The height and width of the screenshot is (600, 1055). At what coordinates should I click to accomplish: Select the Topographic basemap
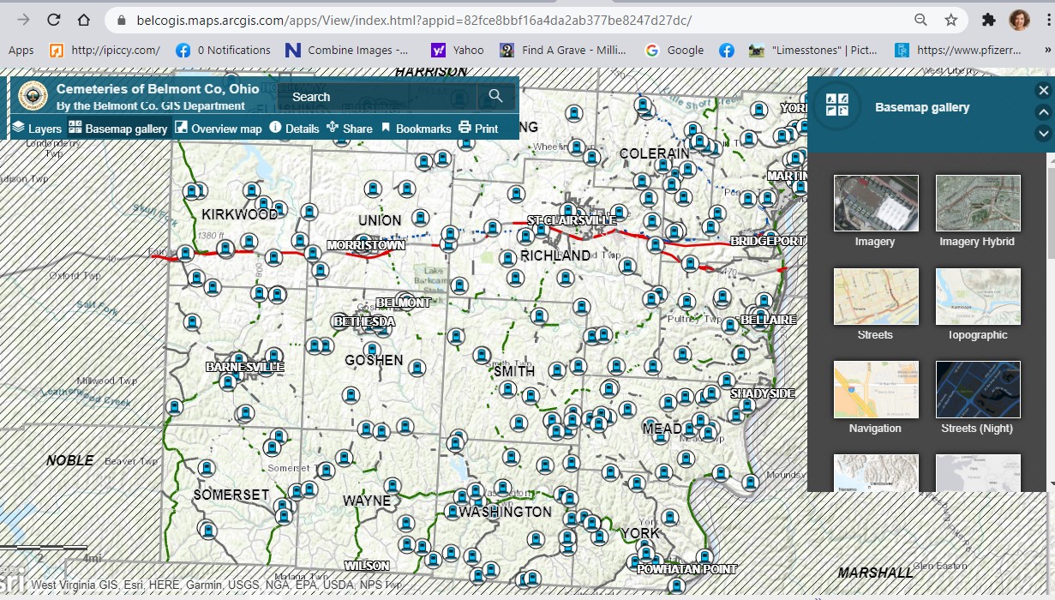point(977,297)
